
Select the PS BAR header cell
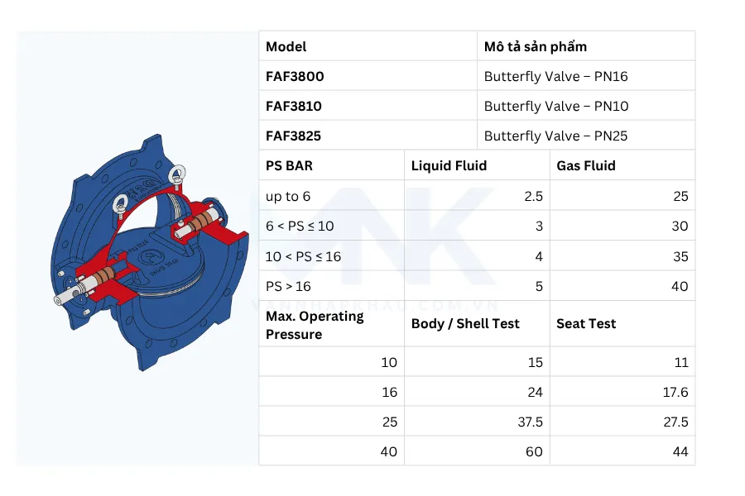(x=289, y=165)
